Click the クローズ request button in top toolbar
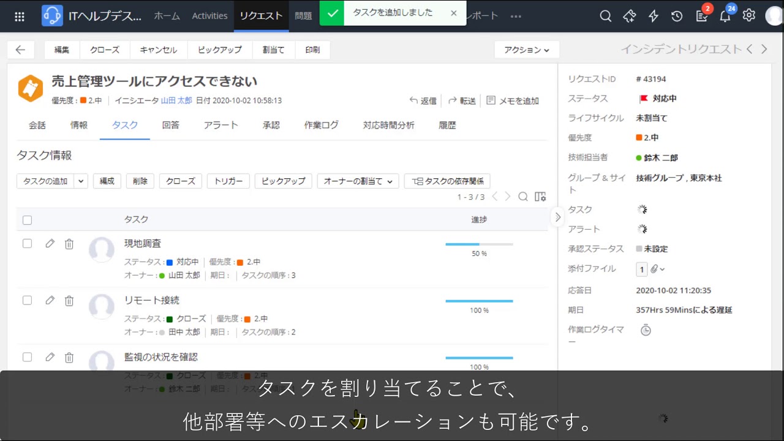784x441 pixels. coord(105,50)
